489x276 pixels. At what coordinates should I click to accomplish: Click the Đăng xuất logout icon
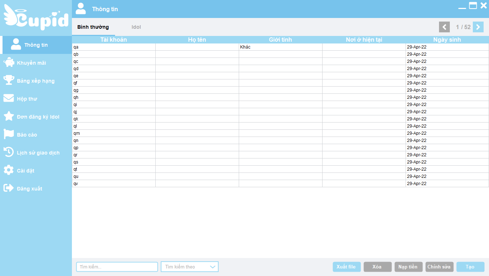coord(9,188)
